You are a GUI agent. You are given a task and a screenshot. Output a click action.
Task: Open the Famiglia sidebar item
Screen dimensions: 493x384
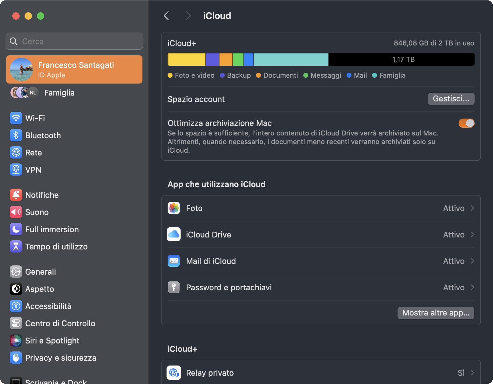74,92
